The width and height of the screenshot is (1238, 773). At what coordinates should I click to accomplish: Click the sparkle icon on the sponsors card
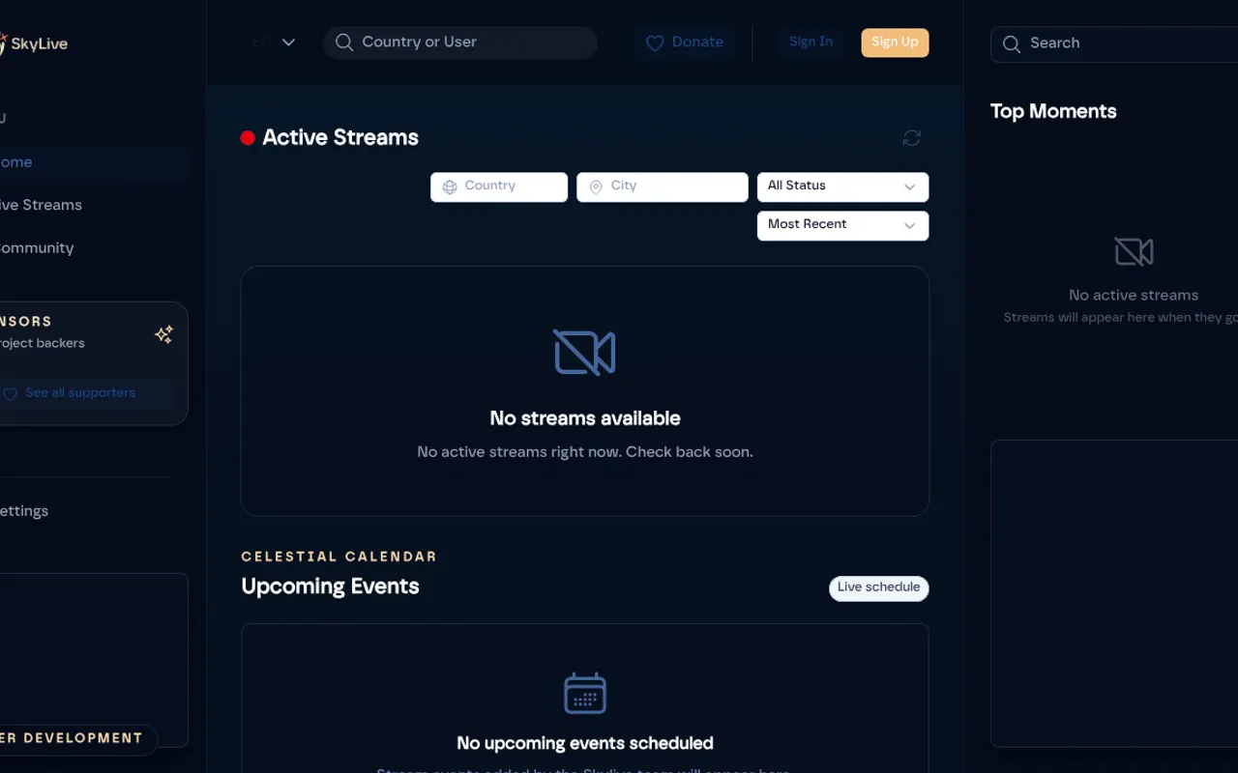click(x=164, y=334)
